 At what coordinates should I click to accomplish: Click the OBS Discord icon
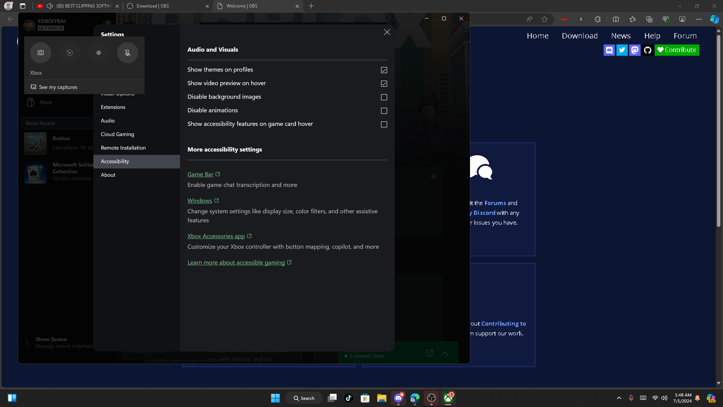click(x=609, y=50)
